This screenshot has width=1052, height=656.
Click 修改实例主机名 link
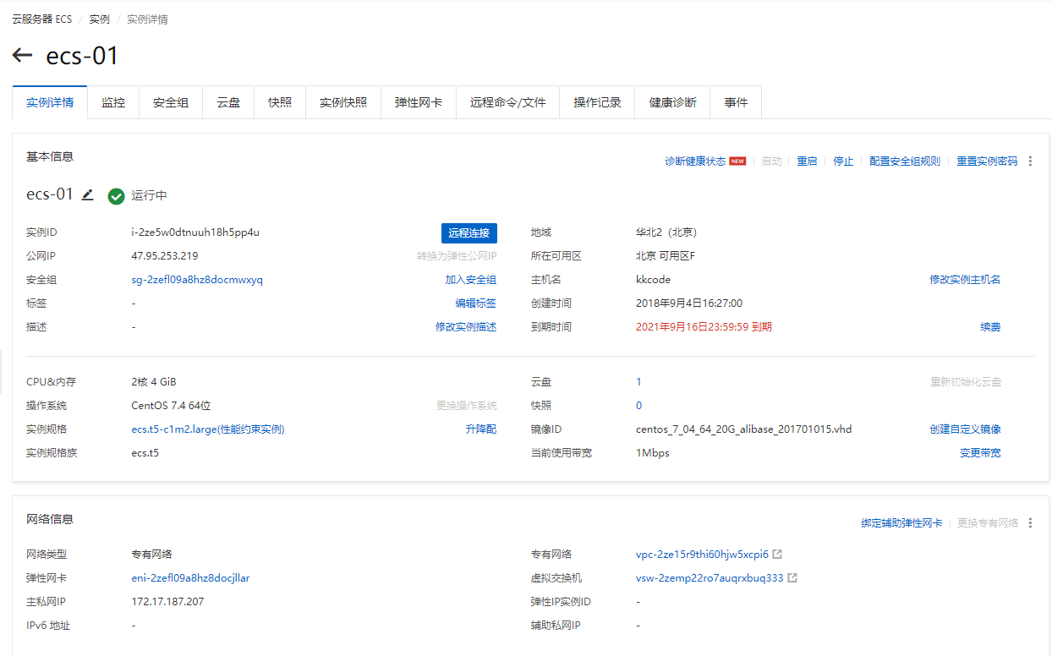tap(965, 280)
